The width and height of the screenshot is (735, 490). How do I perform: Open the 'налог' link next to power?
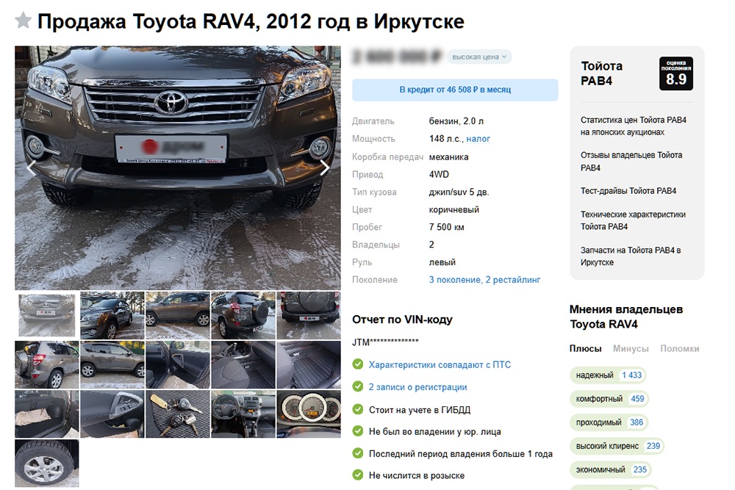tap(478, 139)
